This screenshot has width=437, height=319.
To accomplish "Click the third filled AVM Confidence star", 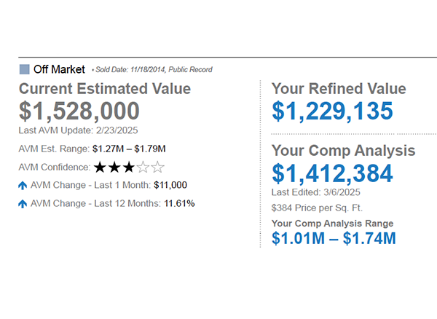I will click(x=130, y=168).
